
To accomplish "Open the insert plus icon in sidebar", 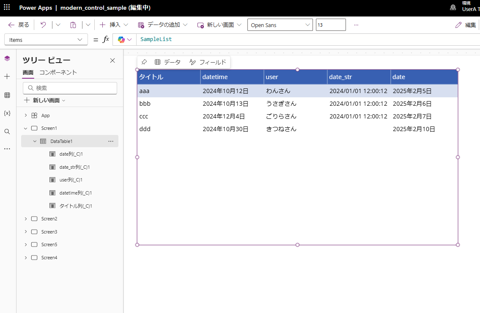I will tap(7, 77).
